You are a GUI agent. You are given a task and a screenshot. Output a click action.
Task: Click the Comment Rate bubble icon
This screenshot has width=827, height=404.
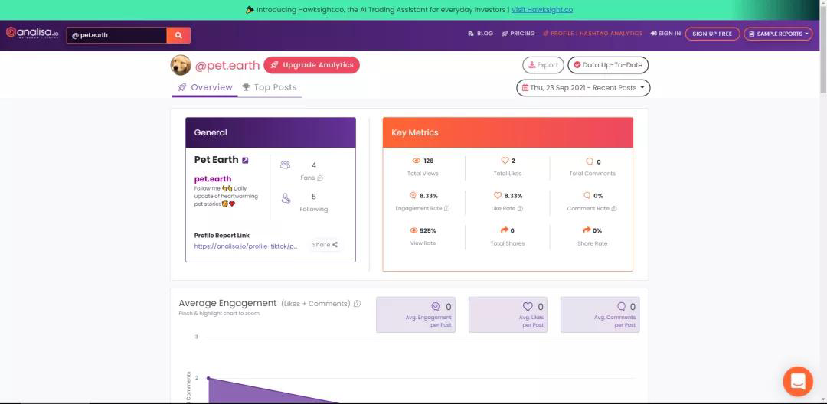[587, 195]
